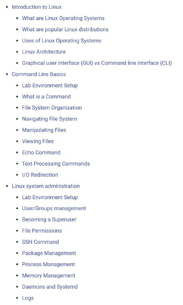The image size is (183, 305).
Task: Open Text Processing Commands
Action: pyautogui.click(x=56, y=164)
